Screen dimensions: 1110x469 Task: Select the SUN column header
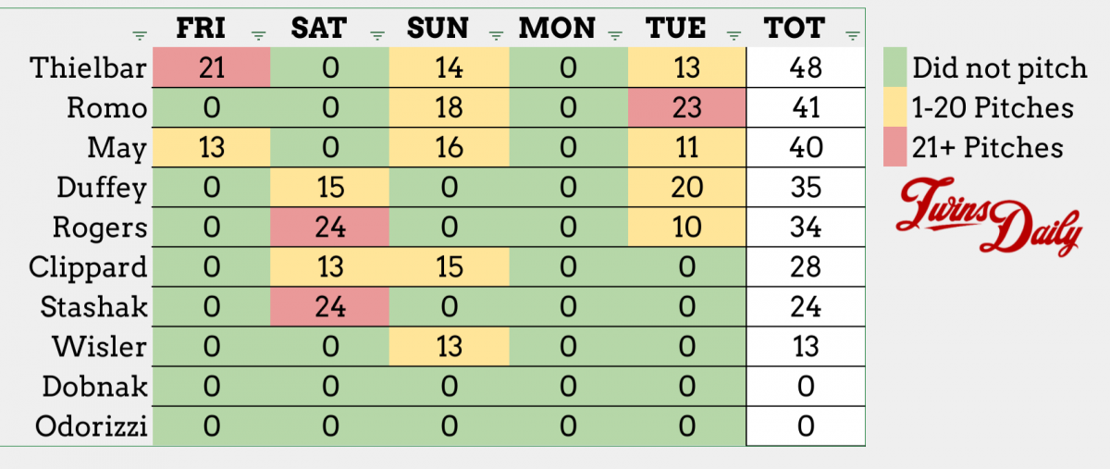tap(438, 28)
